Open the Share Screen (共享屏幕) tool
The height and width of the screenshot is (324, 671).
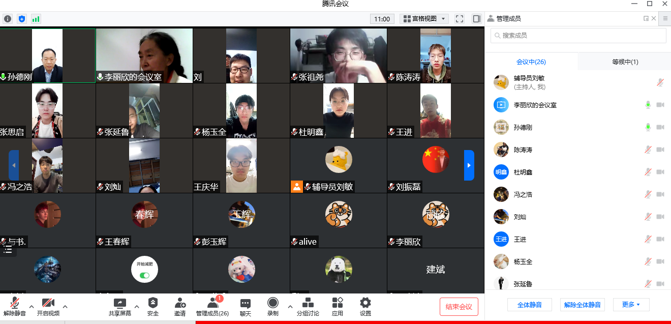[x=120, y=307]
